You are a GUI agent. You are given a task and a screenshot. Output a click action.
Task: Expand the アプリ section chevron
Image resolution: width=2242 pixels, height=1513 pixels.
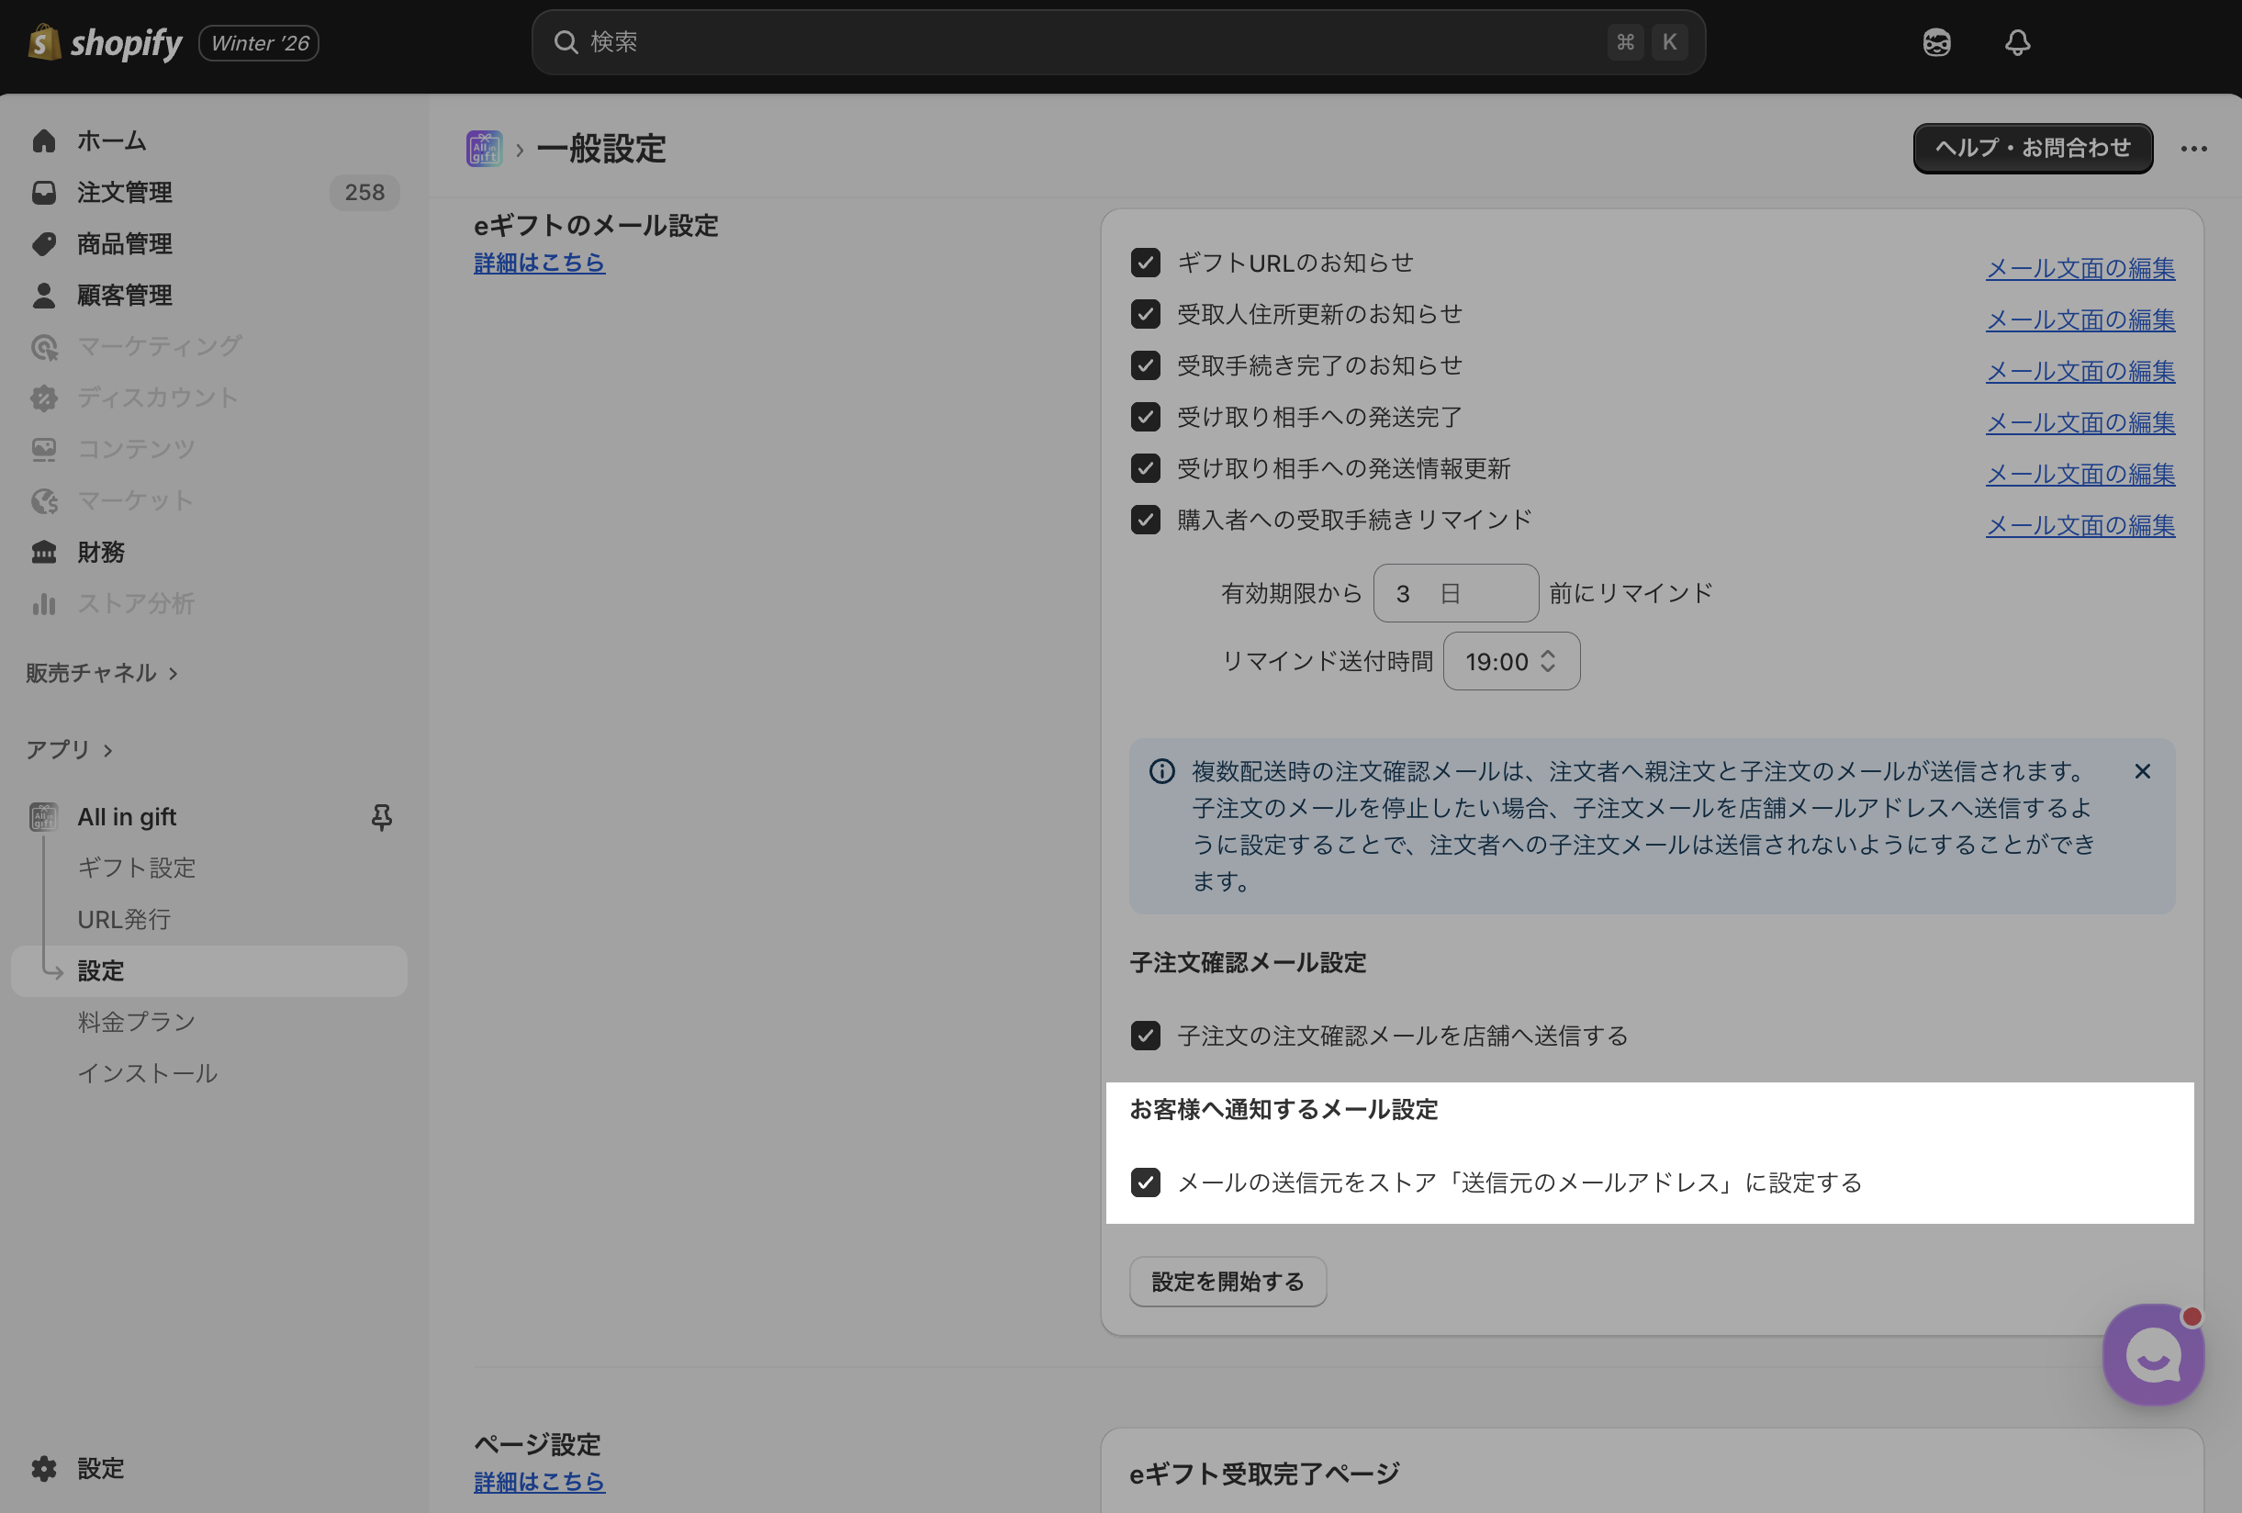pos(107,750)
